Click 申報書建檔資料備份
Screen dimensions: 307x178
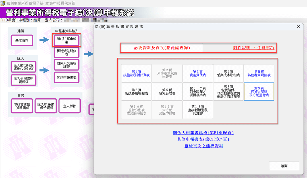22,106
